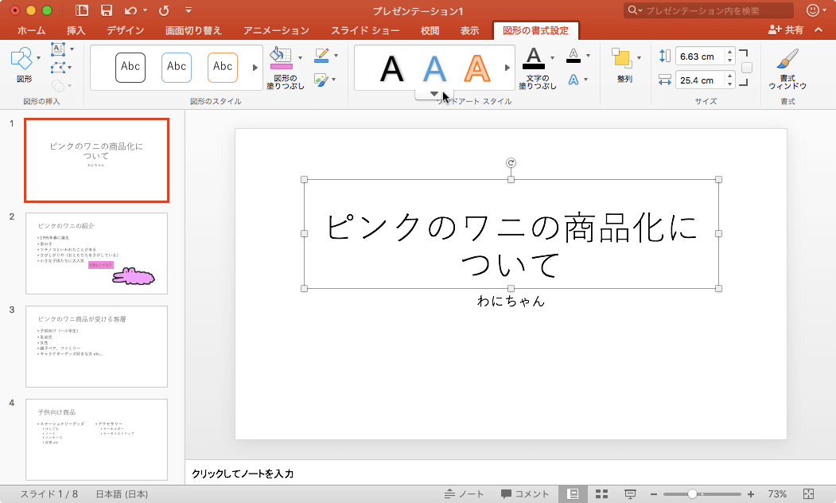This screenshot has height=503, width=836.
Task: Switch to the 挿入 tab
Action: pyautogui.click(x=76, y=30)
